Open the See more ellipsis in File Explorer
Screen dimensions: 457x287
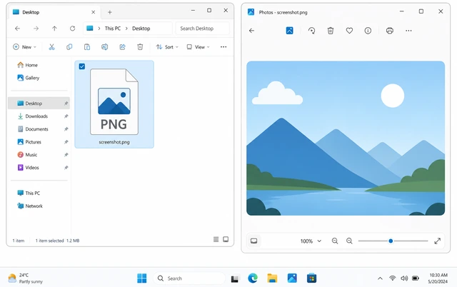224,47
